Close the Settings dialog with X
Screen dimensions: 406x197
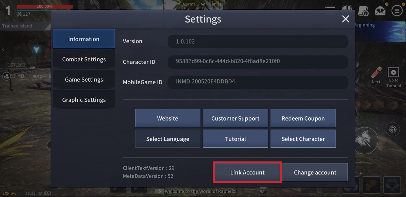(345, 19)
